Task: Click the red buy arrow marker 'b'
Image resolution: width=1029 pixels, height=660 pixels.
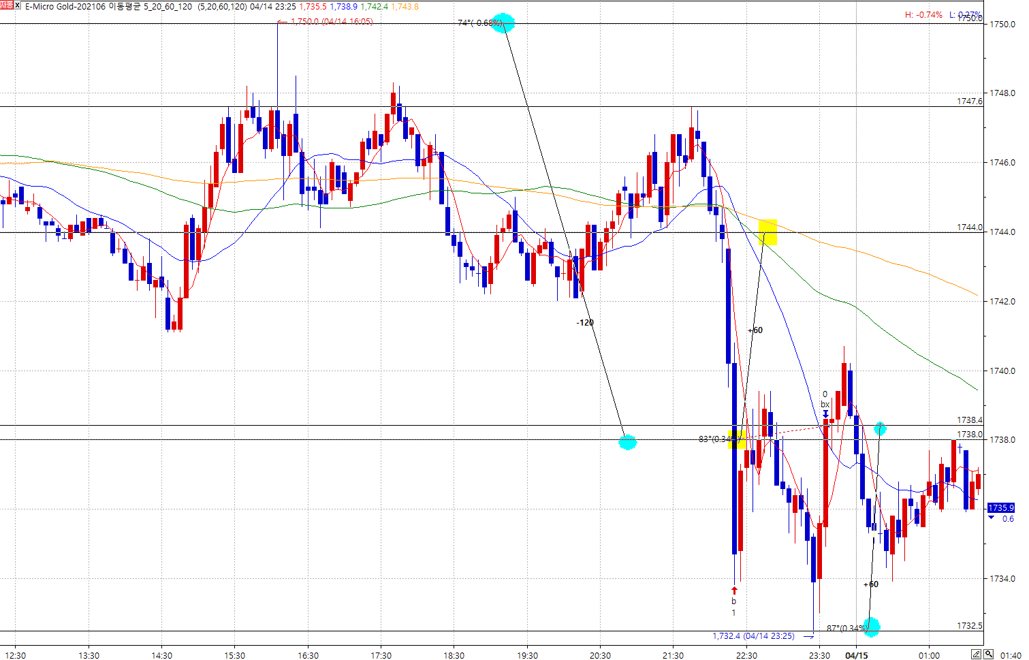Action: pyautogui.click(x=734, y=591)
